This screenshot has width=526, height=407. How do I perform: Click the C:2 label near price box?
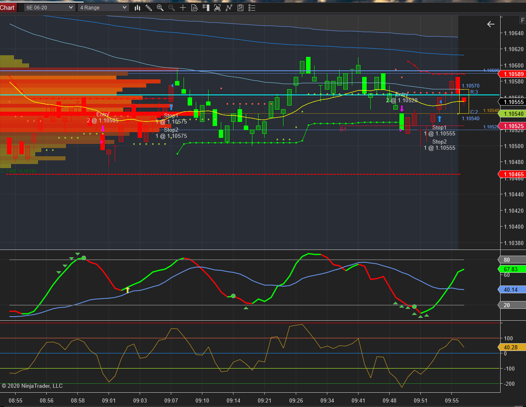pyautogui.click(x=474, y=112)
